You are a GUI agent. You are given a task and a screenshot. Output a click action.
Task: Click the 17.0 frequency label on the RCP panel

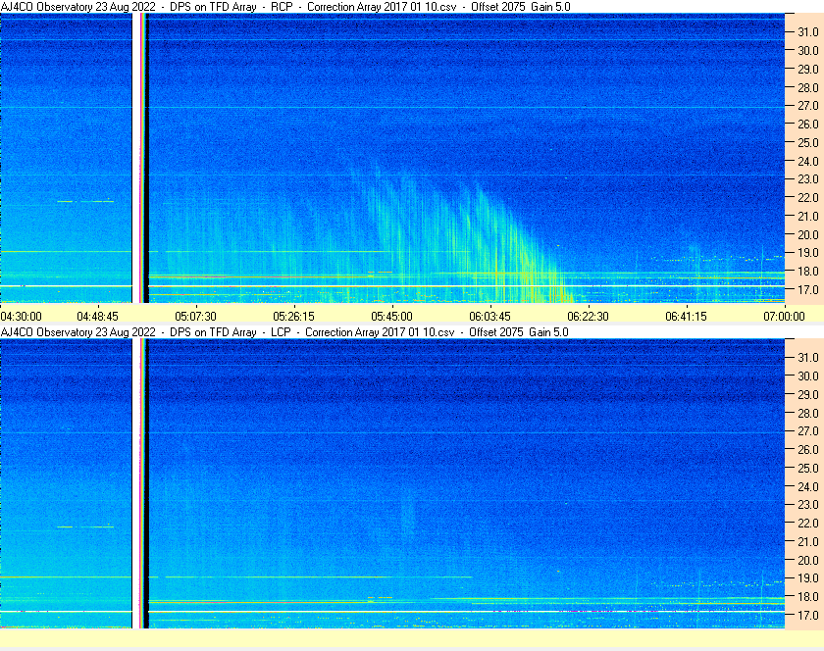pyautogui.click(x=808, y=289)
